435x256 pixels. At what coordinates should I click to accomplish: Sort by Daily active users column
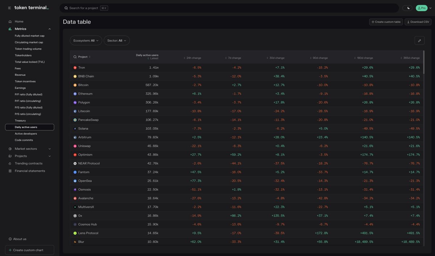click(x=147, y=56)
